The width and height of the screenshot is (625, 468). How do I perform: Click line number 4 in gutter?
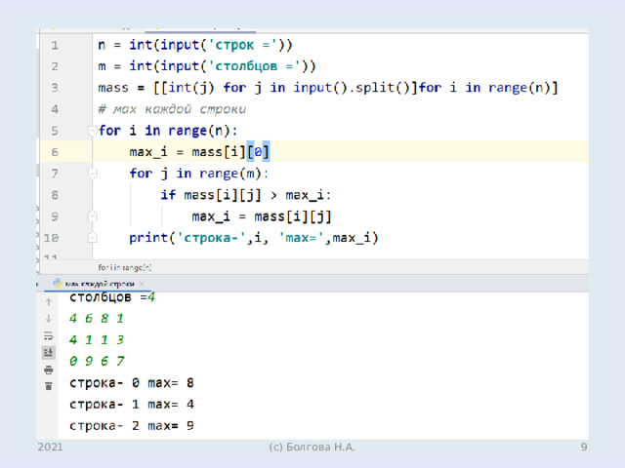[x=55, y=109]
